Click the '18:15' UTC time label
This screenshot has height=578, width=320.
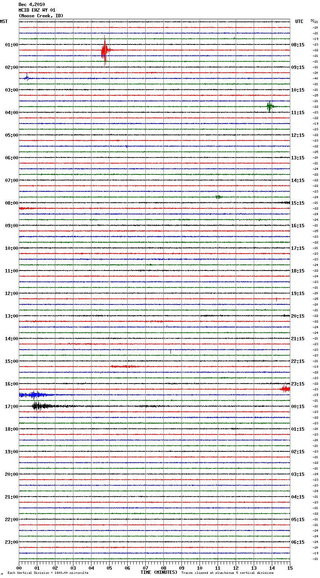pos(298,271)
